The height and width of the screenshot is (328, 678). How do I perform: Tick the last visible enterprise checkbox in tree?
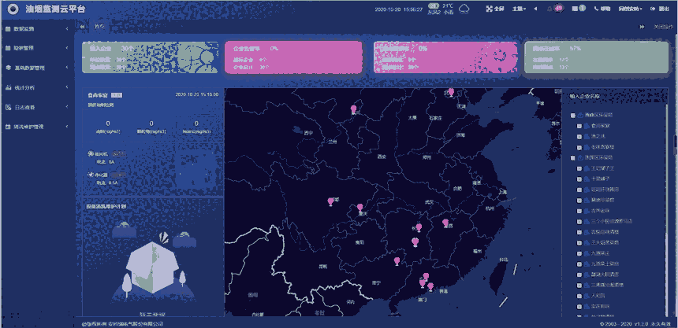579,305
